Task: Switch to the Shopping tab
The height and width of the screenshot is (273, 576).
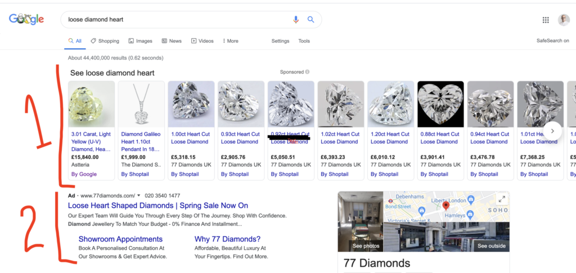Action: pos(105,41)
